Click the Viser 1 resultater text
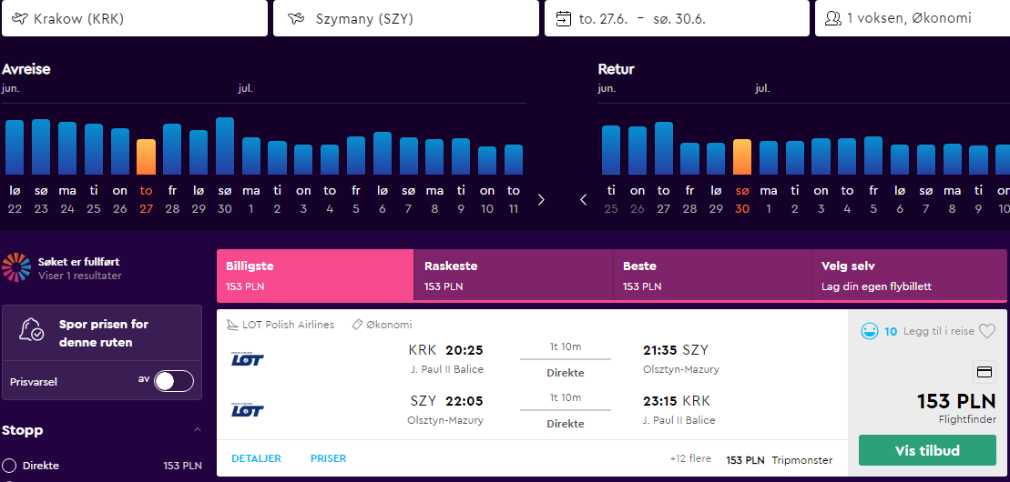The height and width of the screenshot is (482, 1010). click(80, 276)
